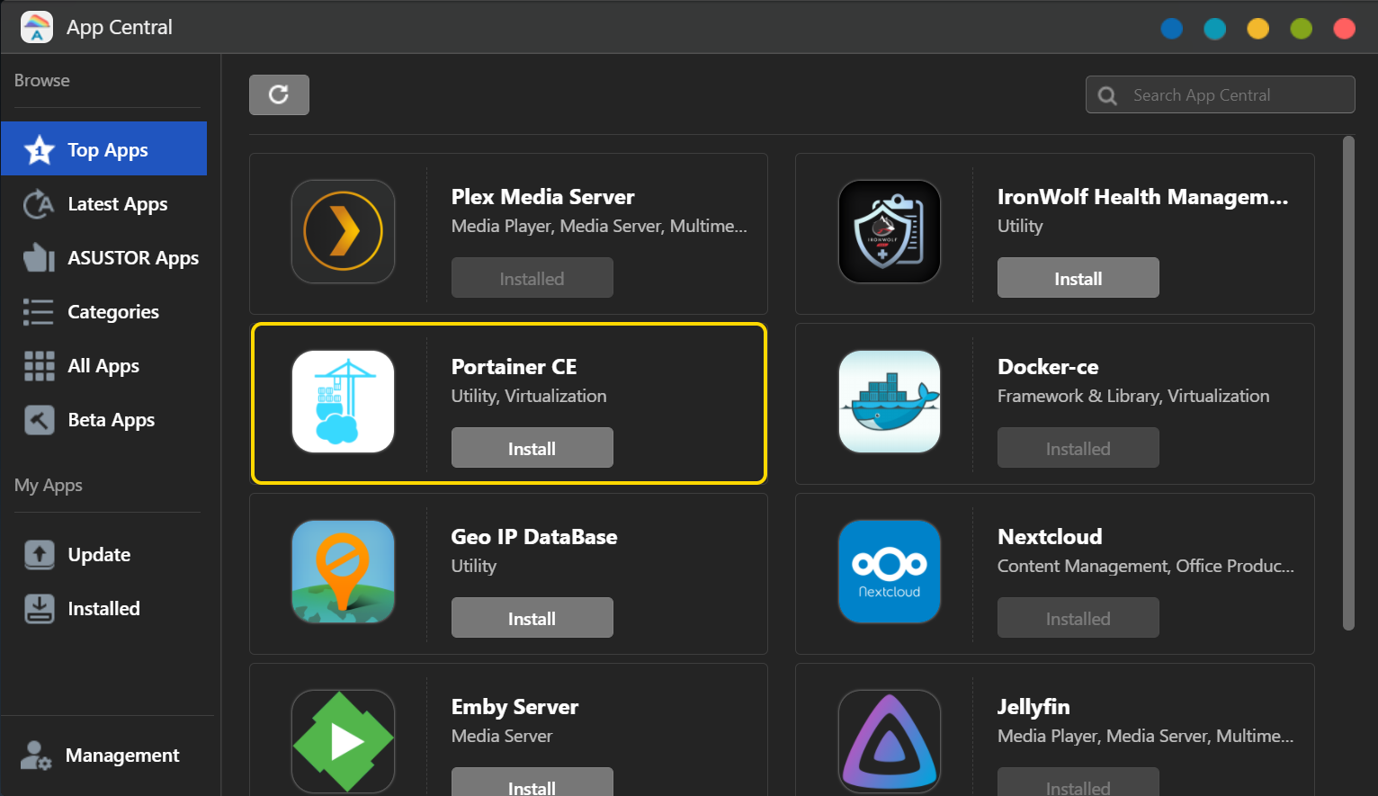Open the Update page under My Apps
1378x796 pixels.
coord(104,555)
